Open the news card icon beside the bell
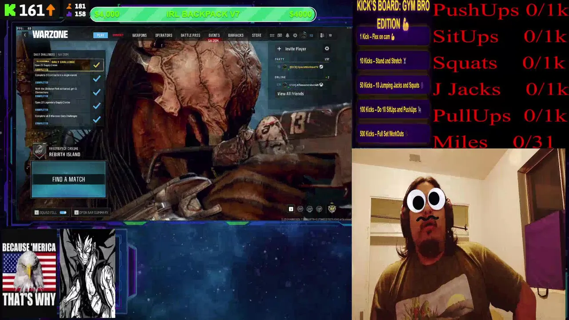569x320 pixels. click(x=280, y=35)
